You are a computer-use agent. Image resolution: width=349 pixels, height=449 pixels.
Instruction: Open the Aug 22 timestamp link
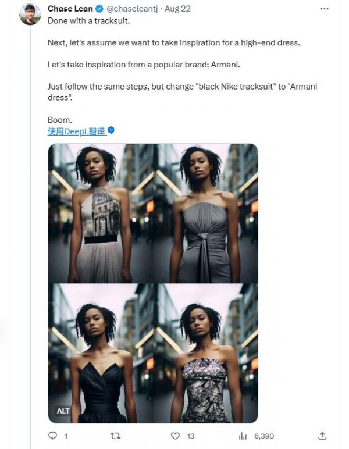[177, 9]
